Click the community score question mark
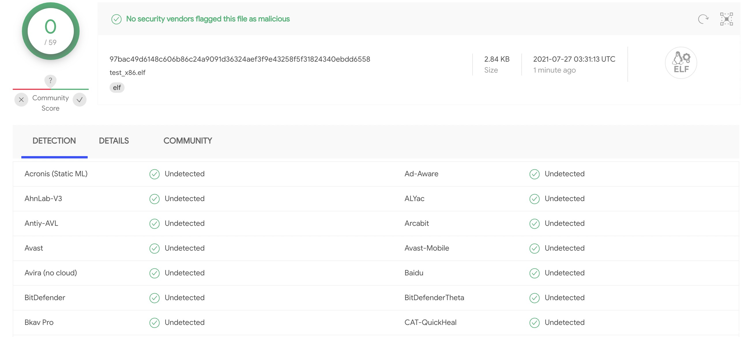Screen dimensions: 752x337 pyautogui.click(x=50, y=80)
